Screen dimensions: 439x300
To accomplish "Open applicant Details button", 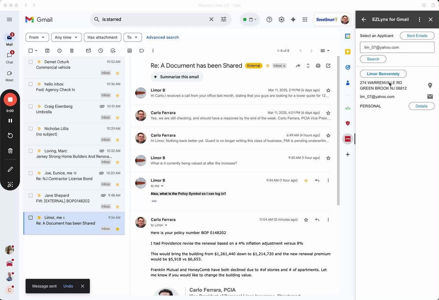I will point(422,106).
